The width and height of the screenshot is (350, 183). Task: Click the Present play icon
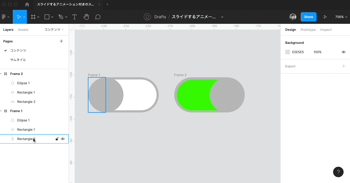(x=325, y=17)
